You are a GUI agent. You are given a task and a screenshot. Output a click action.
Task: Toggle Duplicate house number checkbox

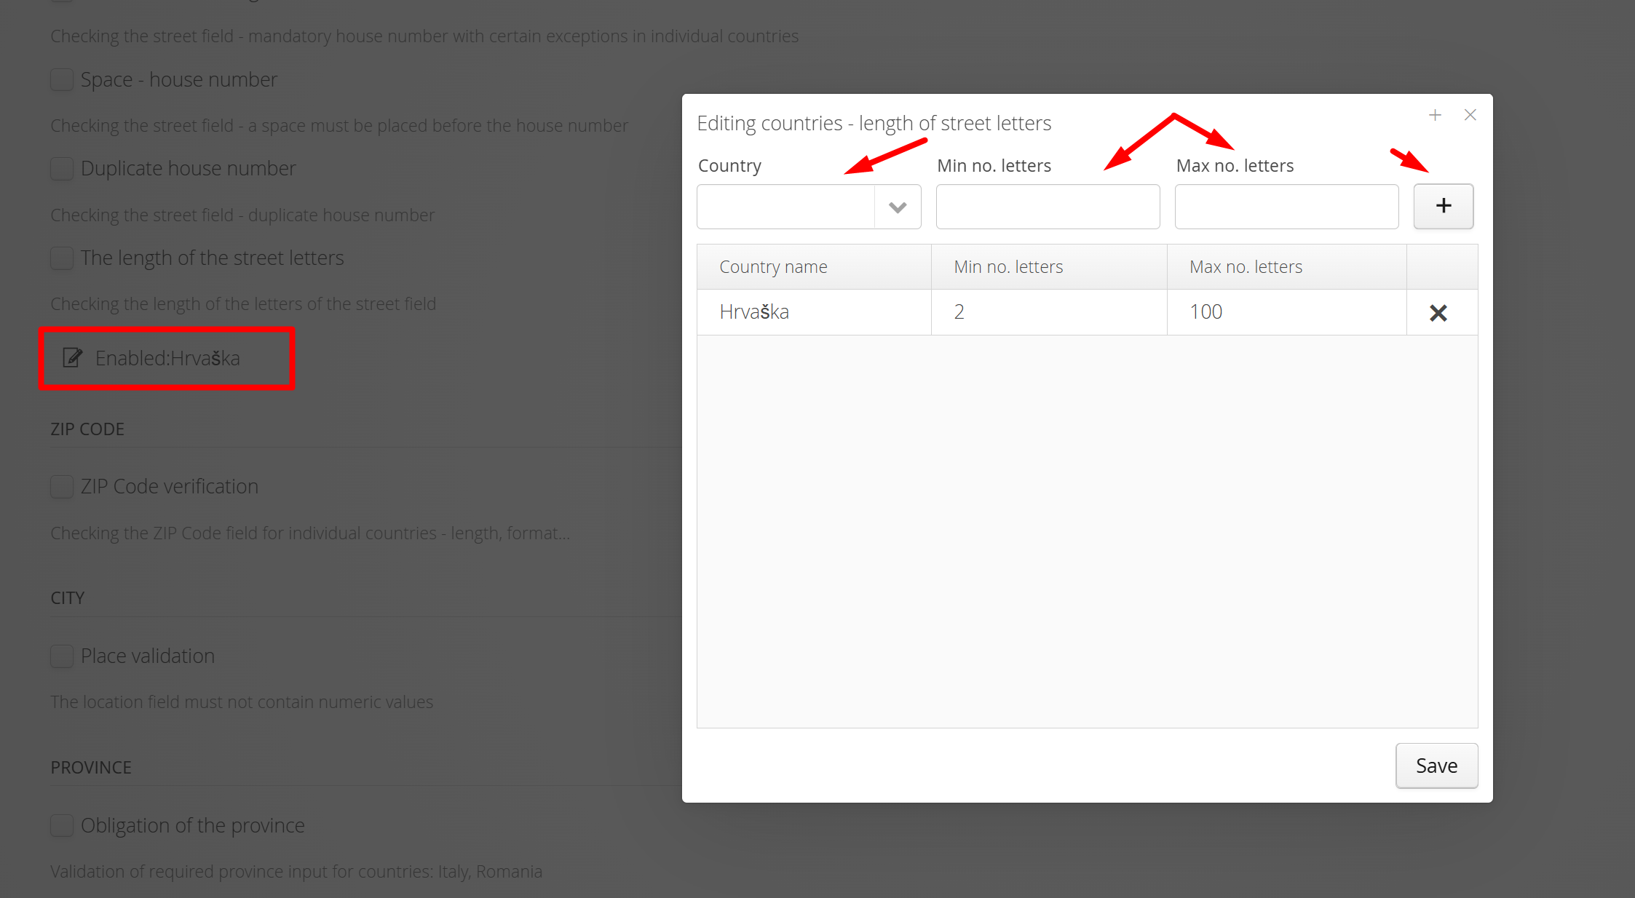(x=62, y=169)
